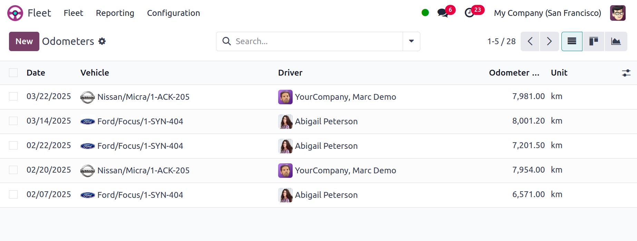This screenshot has height=241, width=637.
Task: Switch to the kanban view
Action: click(594, 41)
